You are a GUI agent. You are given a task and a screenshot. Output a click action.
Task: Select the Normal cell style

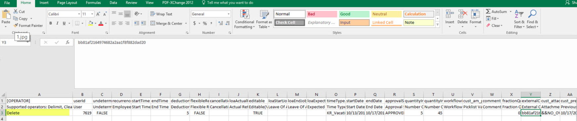pos(290,14)
